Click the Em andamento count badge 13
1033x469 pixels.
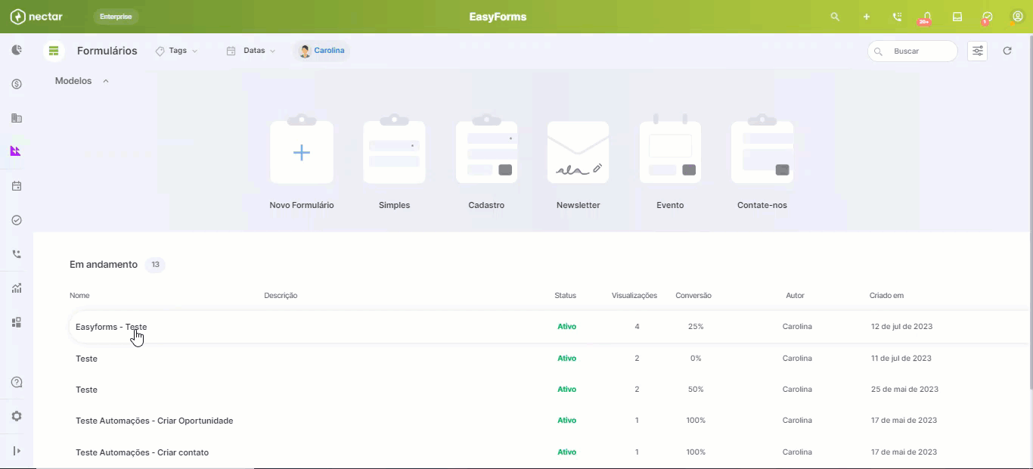155,265
